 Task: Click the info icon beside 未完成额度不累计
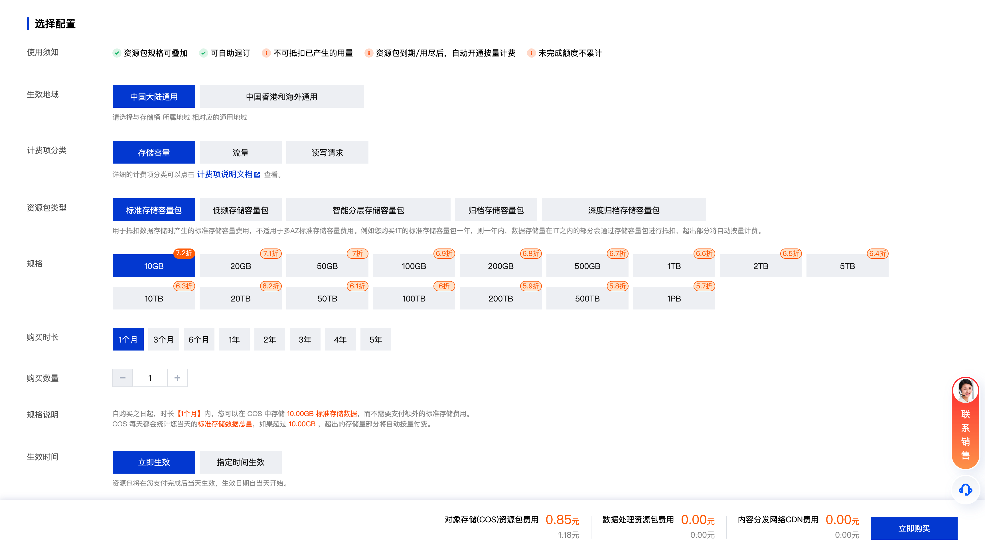pos(531,53)
